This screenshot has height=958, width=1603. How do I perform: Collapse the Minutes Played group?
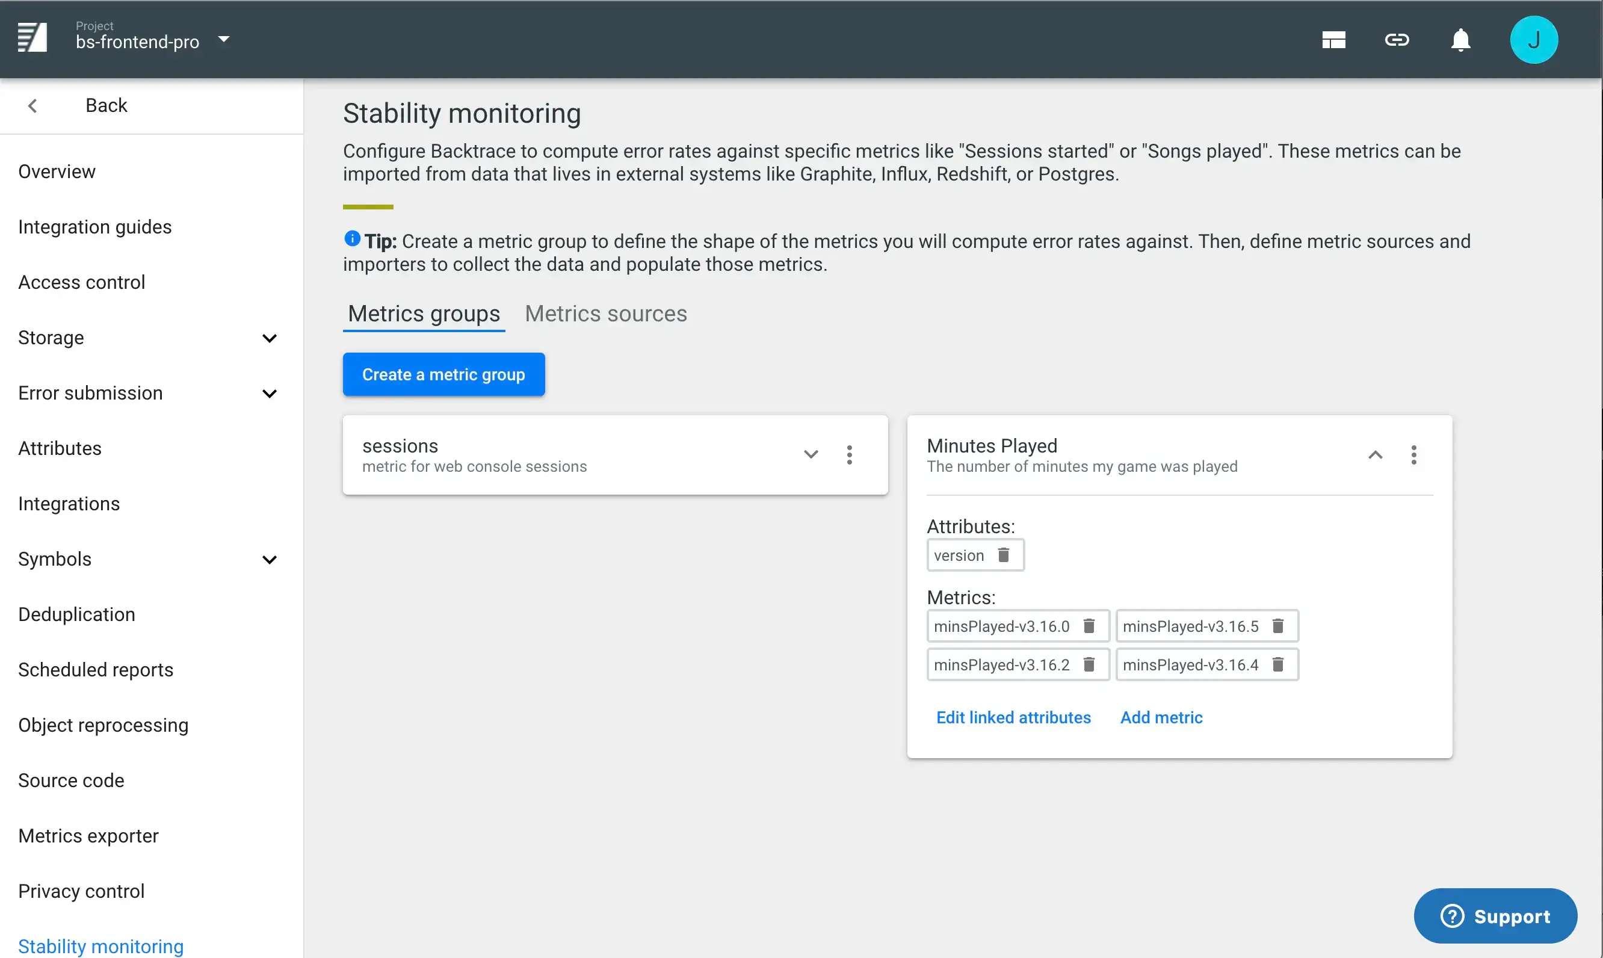coord(1375,454)
